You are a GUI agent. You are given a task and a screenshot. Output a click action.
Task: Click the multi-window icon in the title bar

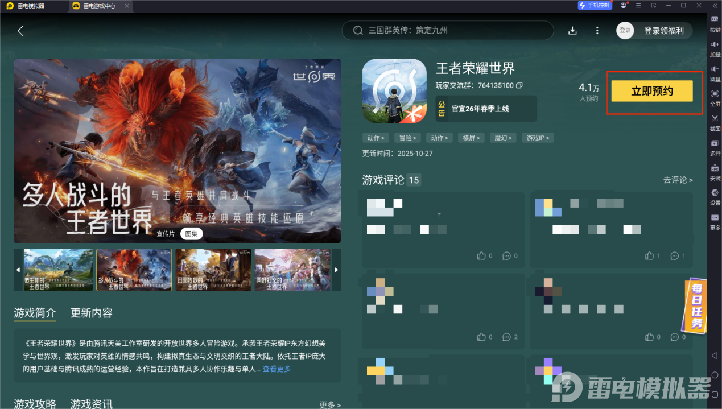(x=653, y=5)
